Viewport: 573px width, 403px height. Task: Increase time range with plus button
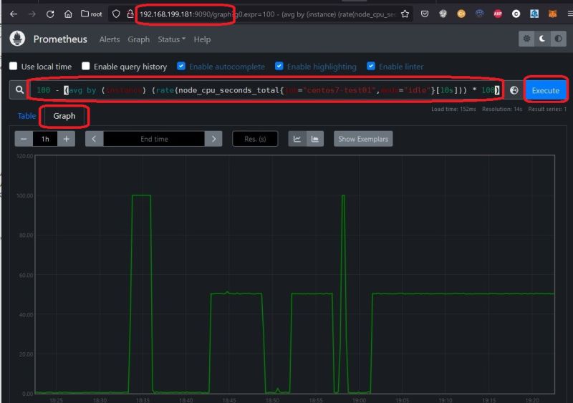point(66,139)
